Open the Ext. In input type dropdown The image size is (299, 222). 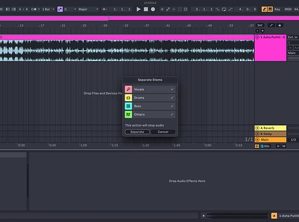tap(293, 37)
